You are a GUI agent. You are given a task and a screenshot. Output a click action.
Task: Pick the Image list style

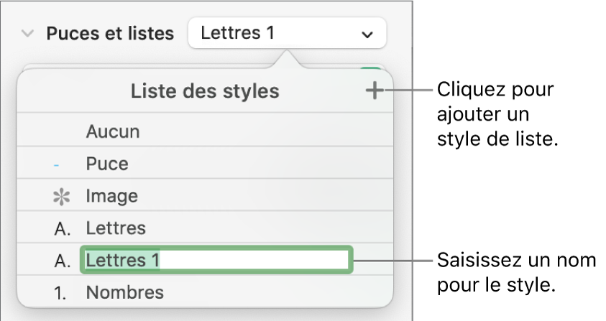111,196
